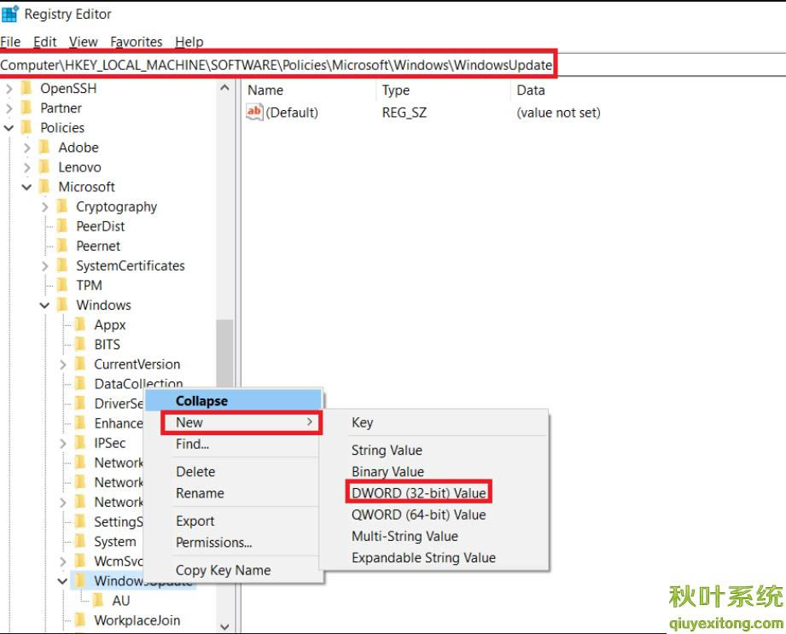This screenshot has height=634, width=786.
Task: Click the (Default) string value icon
Action: tap(254, 112)
